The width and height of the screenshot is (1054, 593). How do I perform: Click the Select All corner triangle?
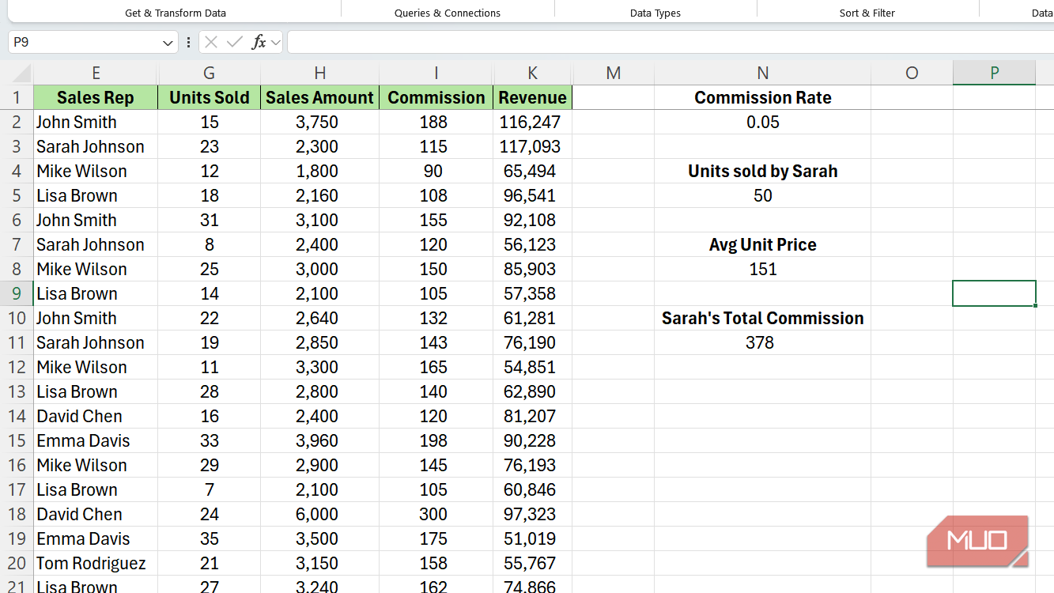click(x=23, y=74)
